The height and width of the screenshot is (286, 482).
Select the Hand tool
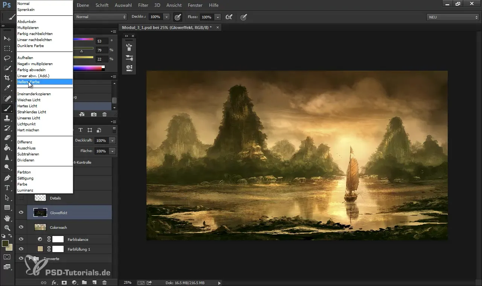coord(7,218)
